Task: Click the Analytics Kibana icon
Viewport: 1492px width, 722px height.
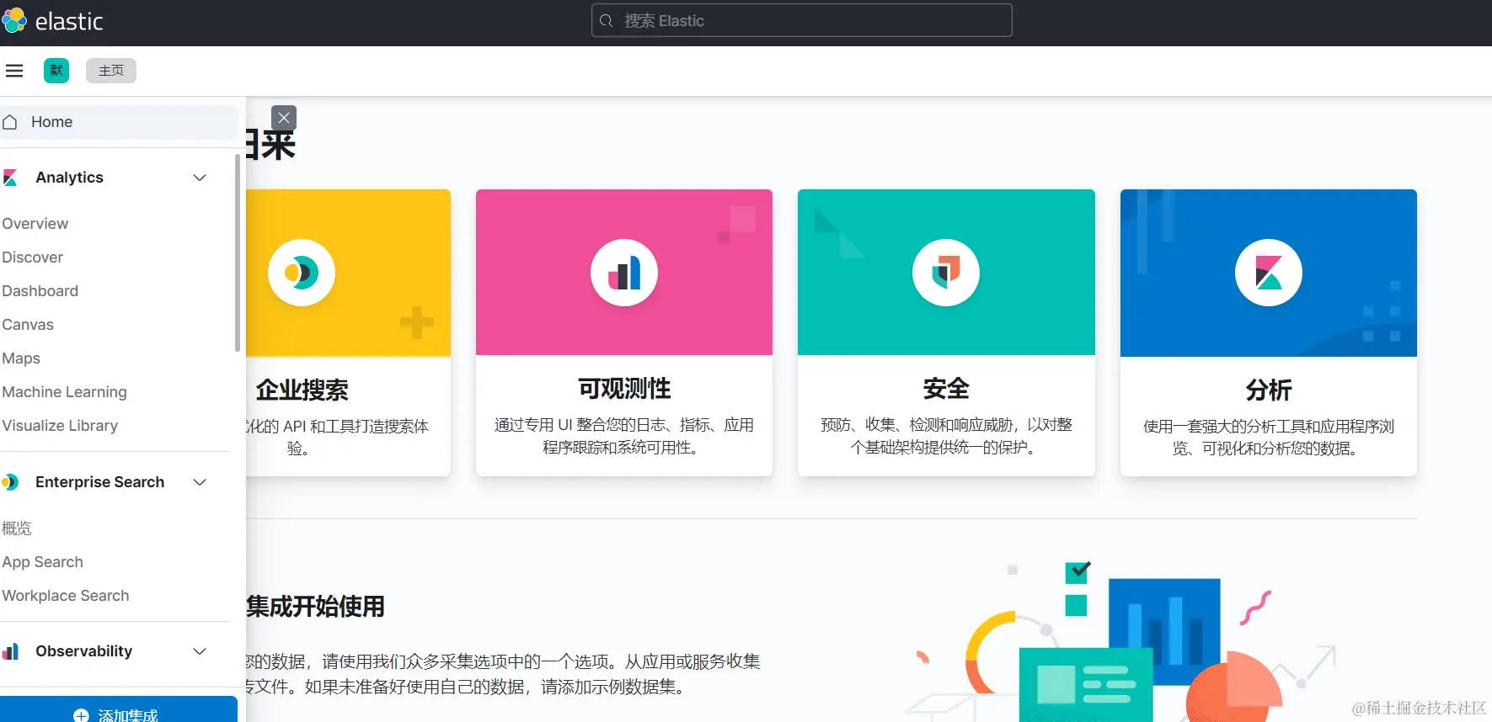Action: [10, 178]
